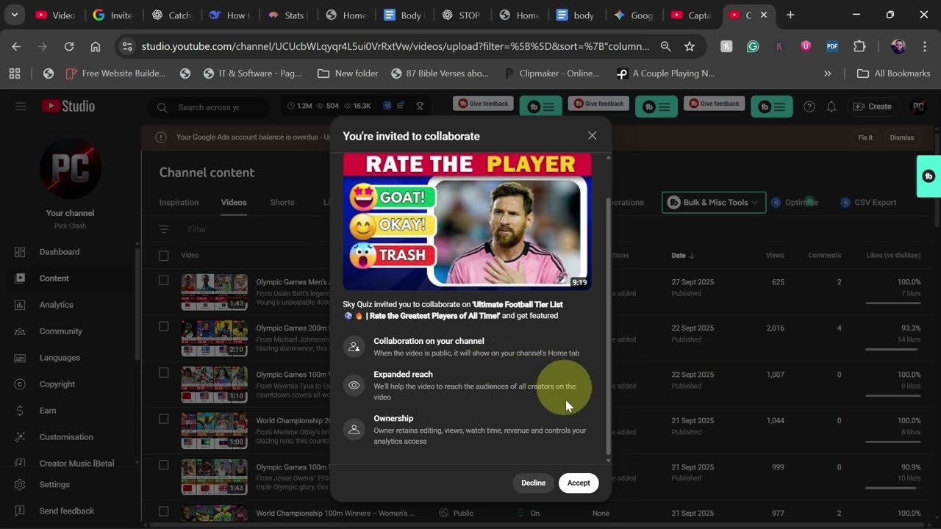Switch to the Inspiration tab
The image size is (941, 529).
pyautogui.click(x=179, y=202)
